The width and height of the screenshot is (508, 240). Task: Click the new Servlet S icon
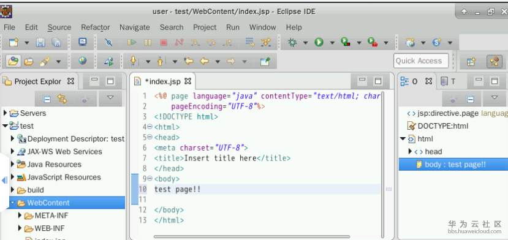(437, 42)
